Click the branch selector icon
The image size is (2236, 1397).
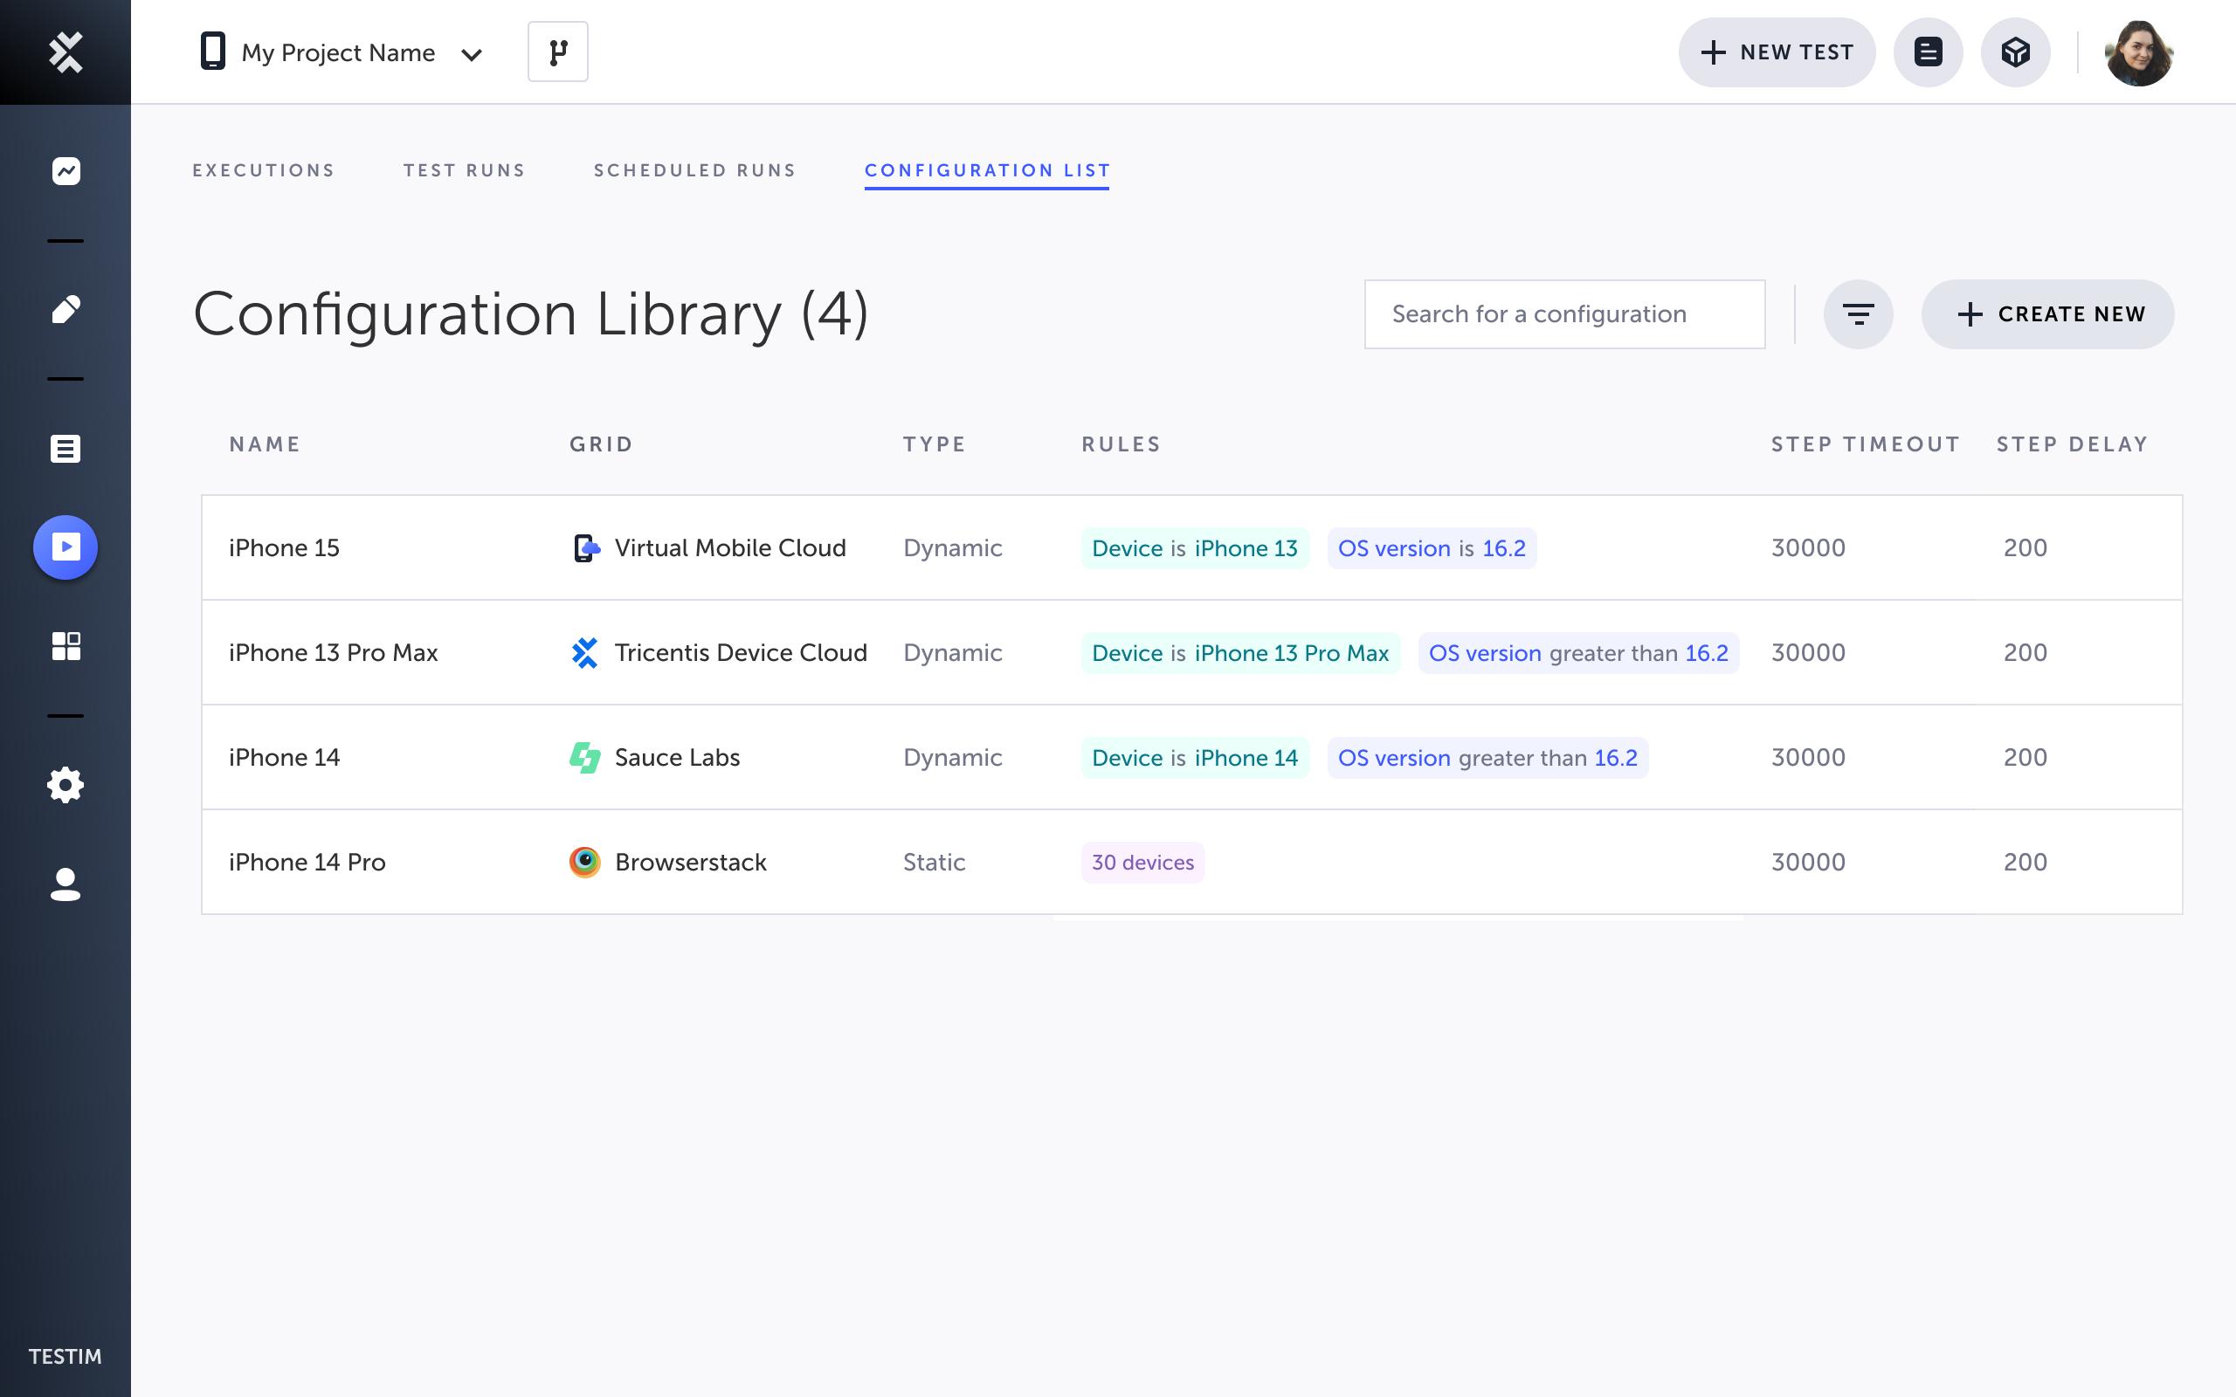(557, 52)
